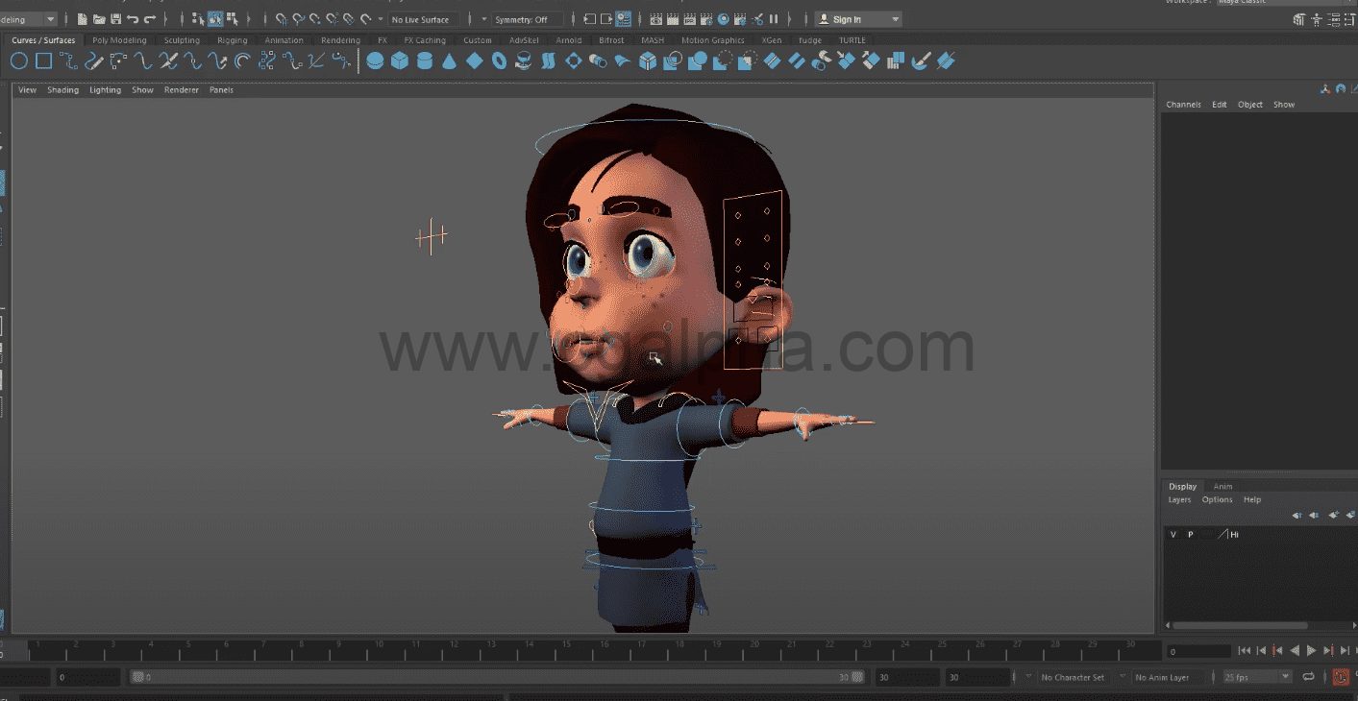Screen dimensions: 1358x701
Task: Click the No Live Surface button
Action: (423, 18)
